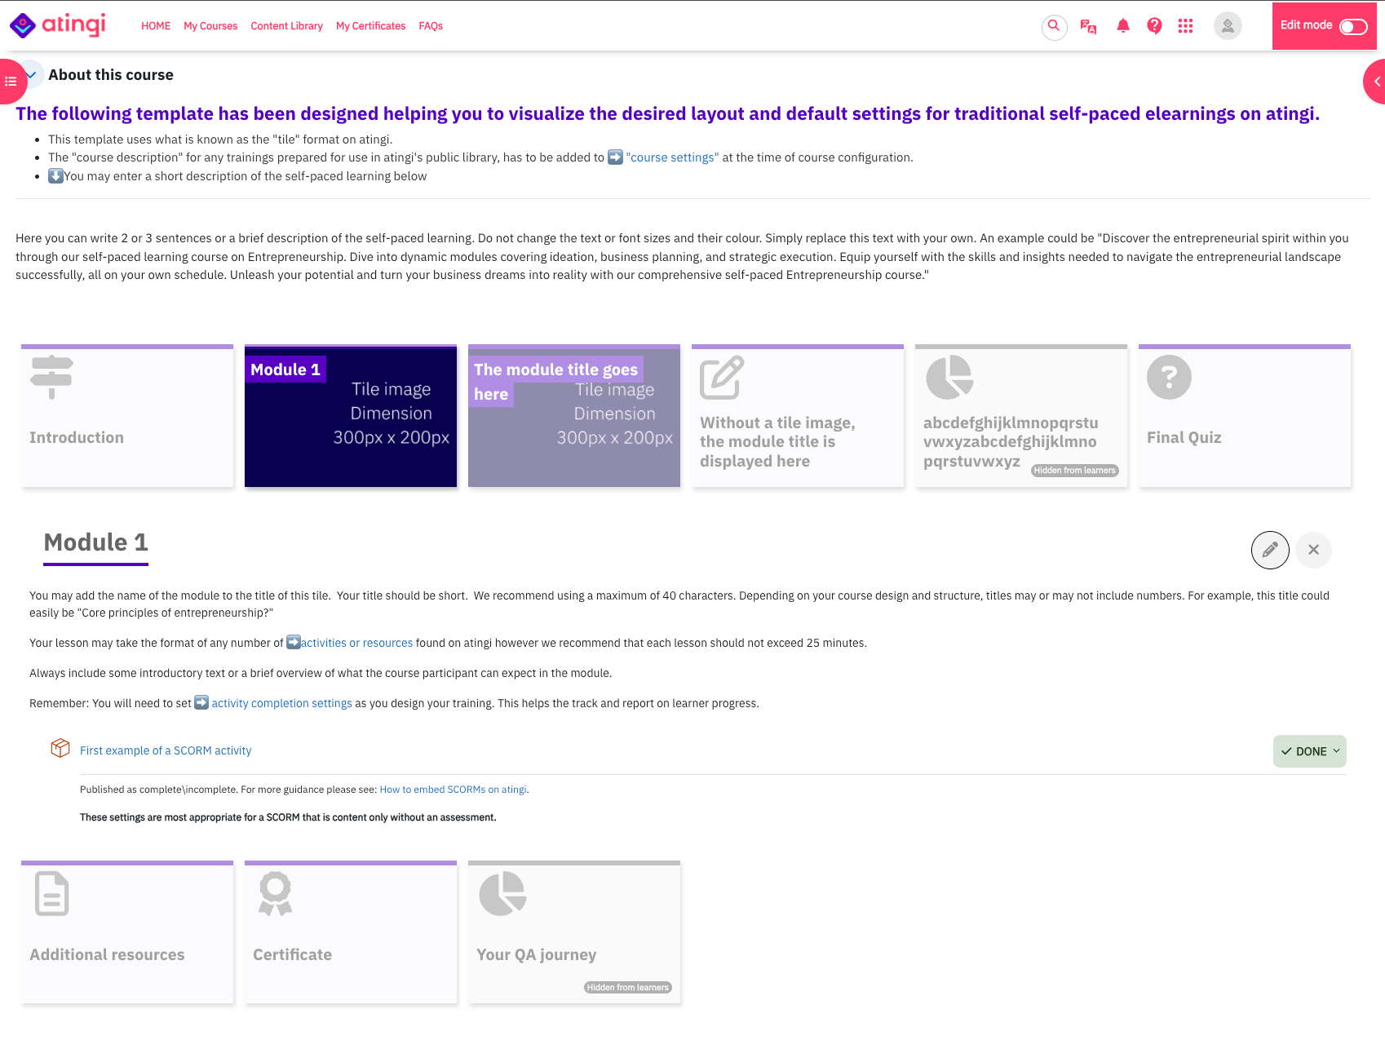Click the red help question icon

pos(1154,26)
